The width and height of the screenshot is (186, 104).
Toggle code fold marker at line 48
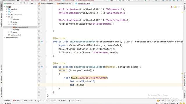(46, 74)
